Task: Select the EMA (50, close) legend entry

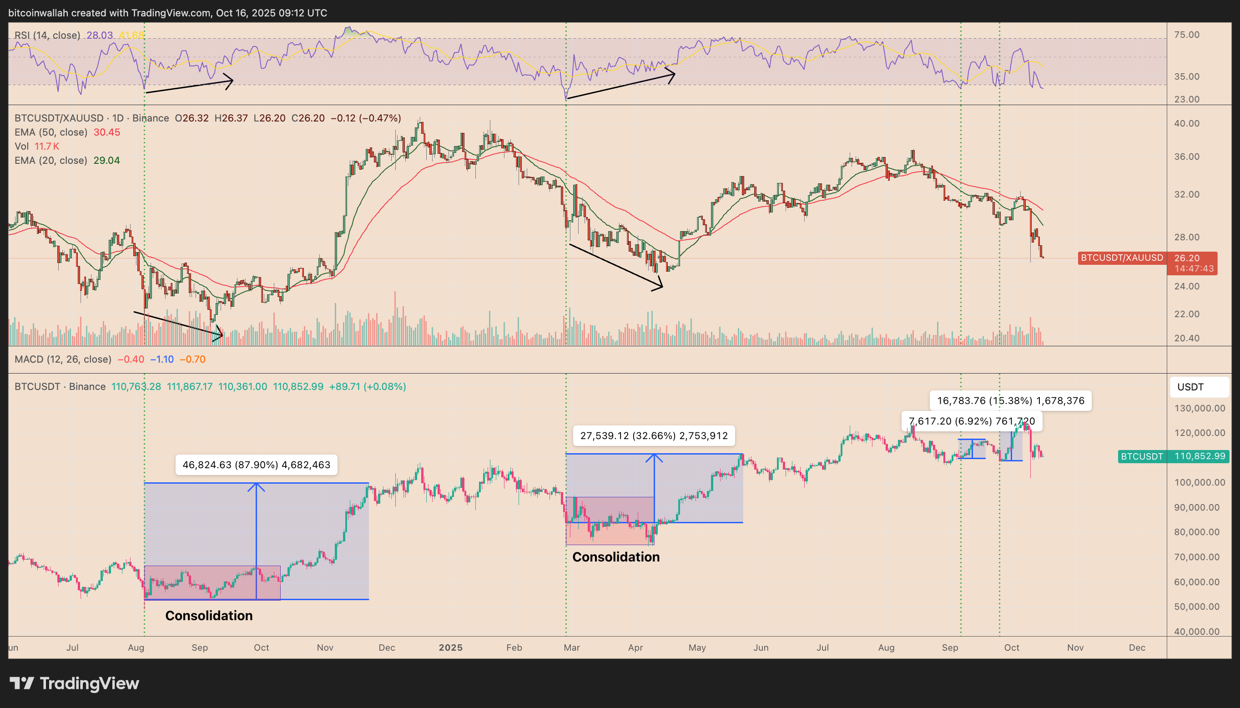Action: click(x=51, y=132)
